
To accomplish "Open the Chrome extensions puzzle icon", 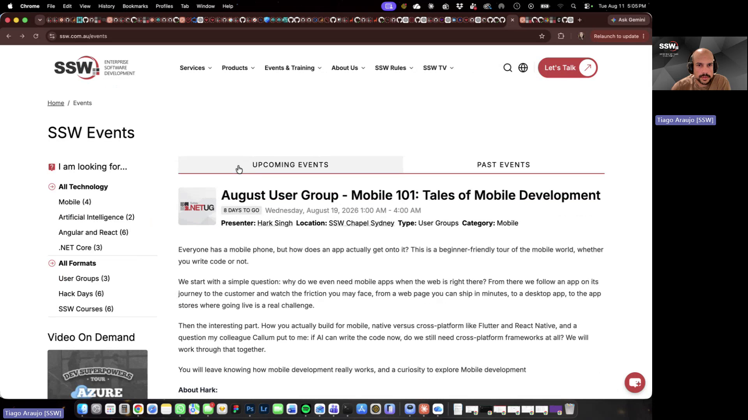I will point(561,36).
